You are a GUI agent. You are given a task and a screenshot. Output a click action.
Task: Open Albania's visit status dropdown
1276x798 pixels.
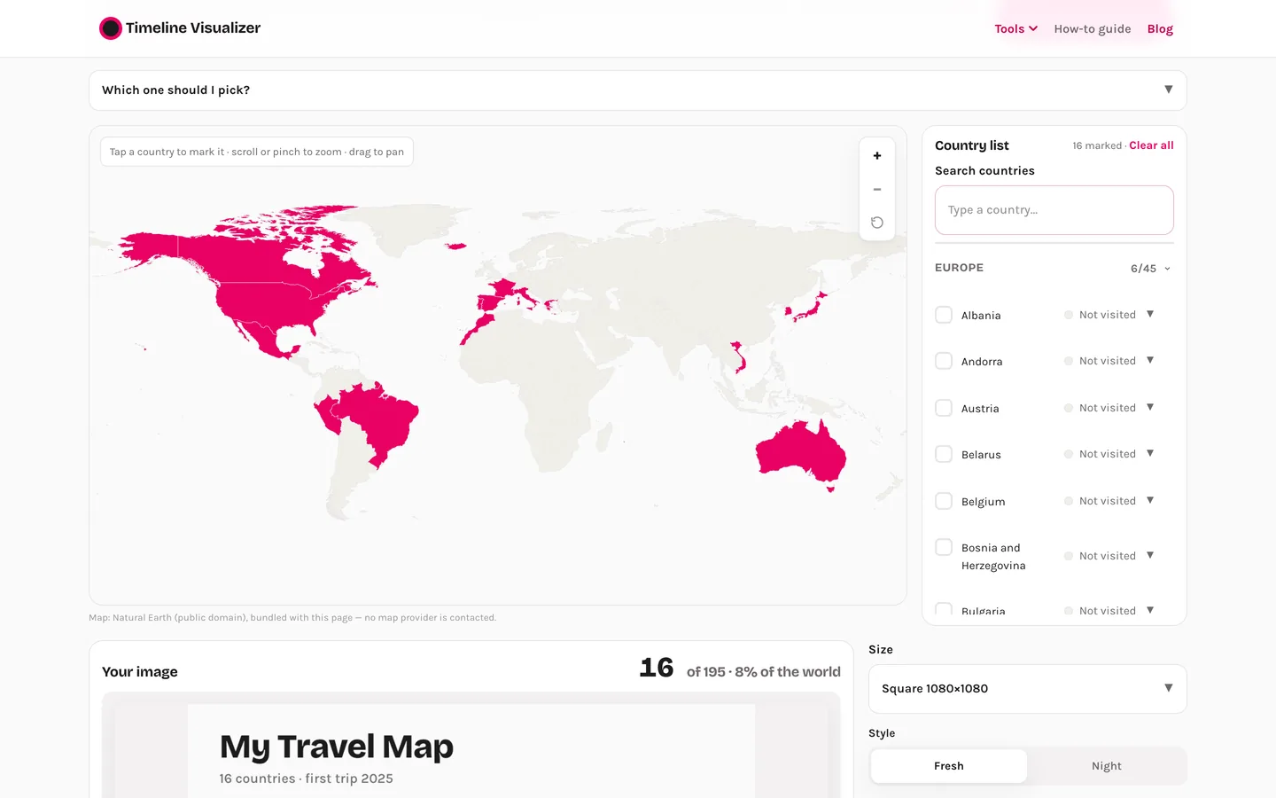(x=1109, y=315)
